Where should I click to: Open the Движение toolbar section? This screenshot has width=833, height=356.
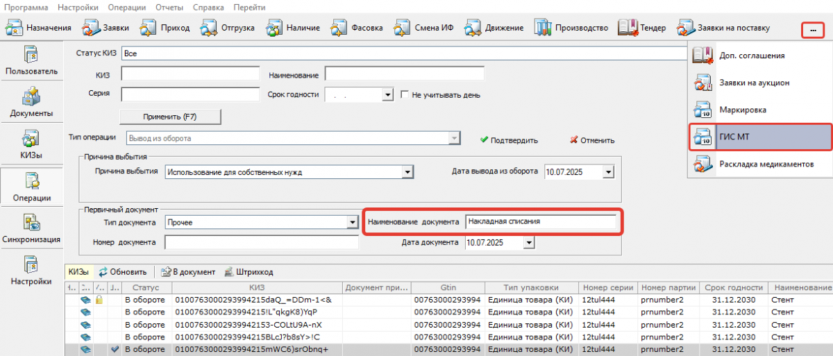tap(494, 28)
